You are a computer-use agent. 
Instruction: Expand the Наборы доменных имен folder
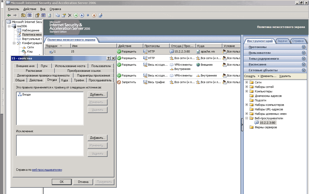tap(247, 114)
